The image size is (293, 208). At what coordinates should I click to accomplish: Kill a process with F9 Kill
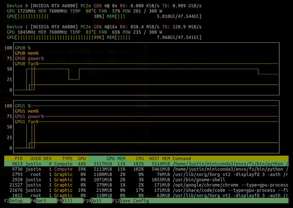click(x=64, y=201)
